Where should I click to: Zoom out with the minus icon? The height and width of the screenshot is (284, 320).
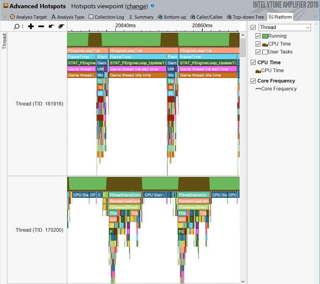coord(41,26)
